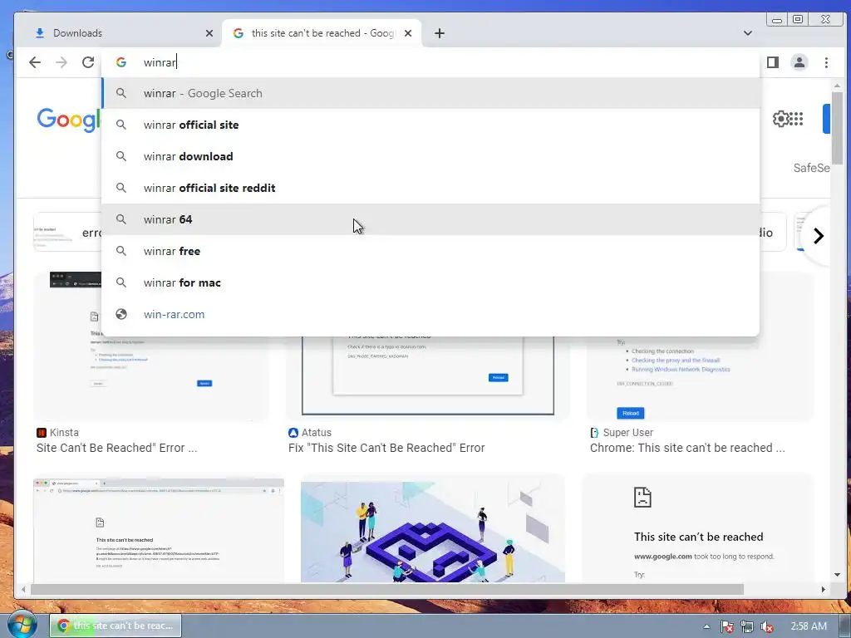
Task: Click the horizontal scrollbar left arrow
Action: [x=23, y=589]
